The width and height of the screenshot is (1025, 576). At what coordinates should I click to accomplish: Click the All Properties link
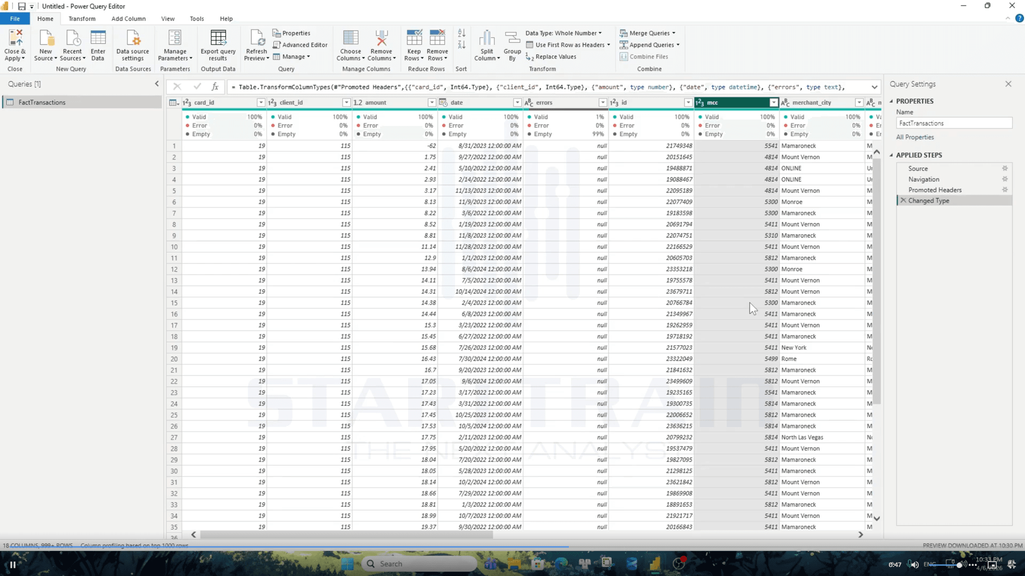(915, 137)
